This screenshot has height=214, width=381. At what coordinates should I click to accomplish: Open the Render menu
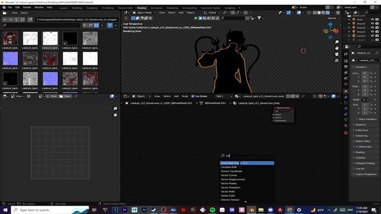[x=27, y=8]
